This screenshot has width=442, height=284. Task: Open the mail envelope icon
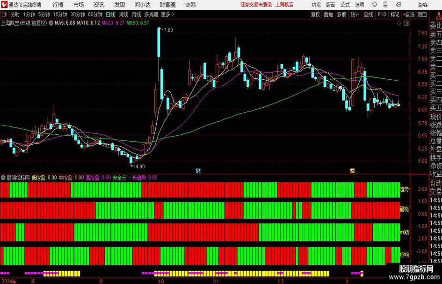(x=399, y=5)
